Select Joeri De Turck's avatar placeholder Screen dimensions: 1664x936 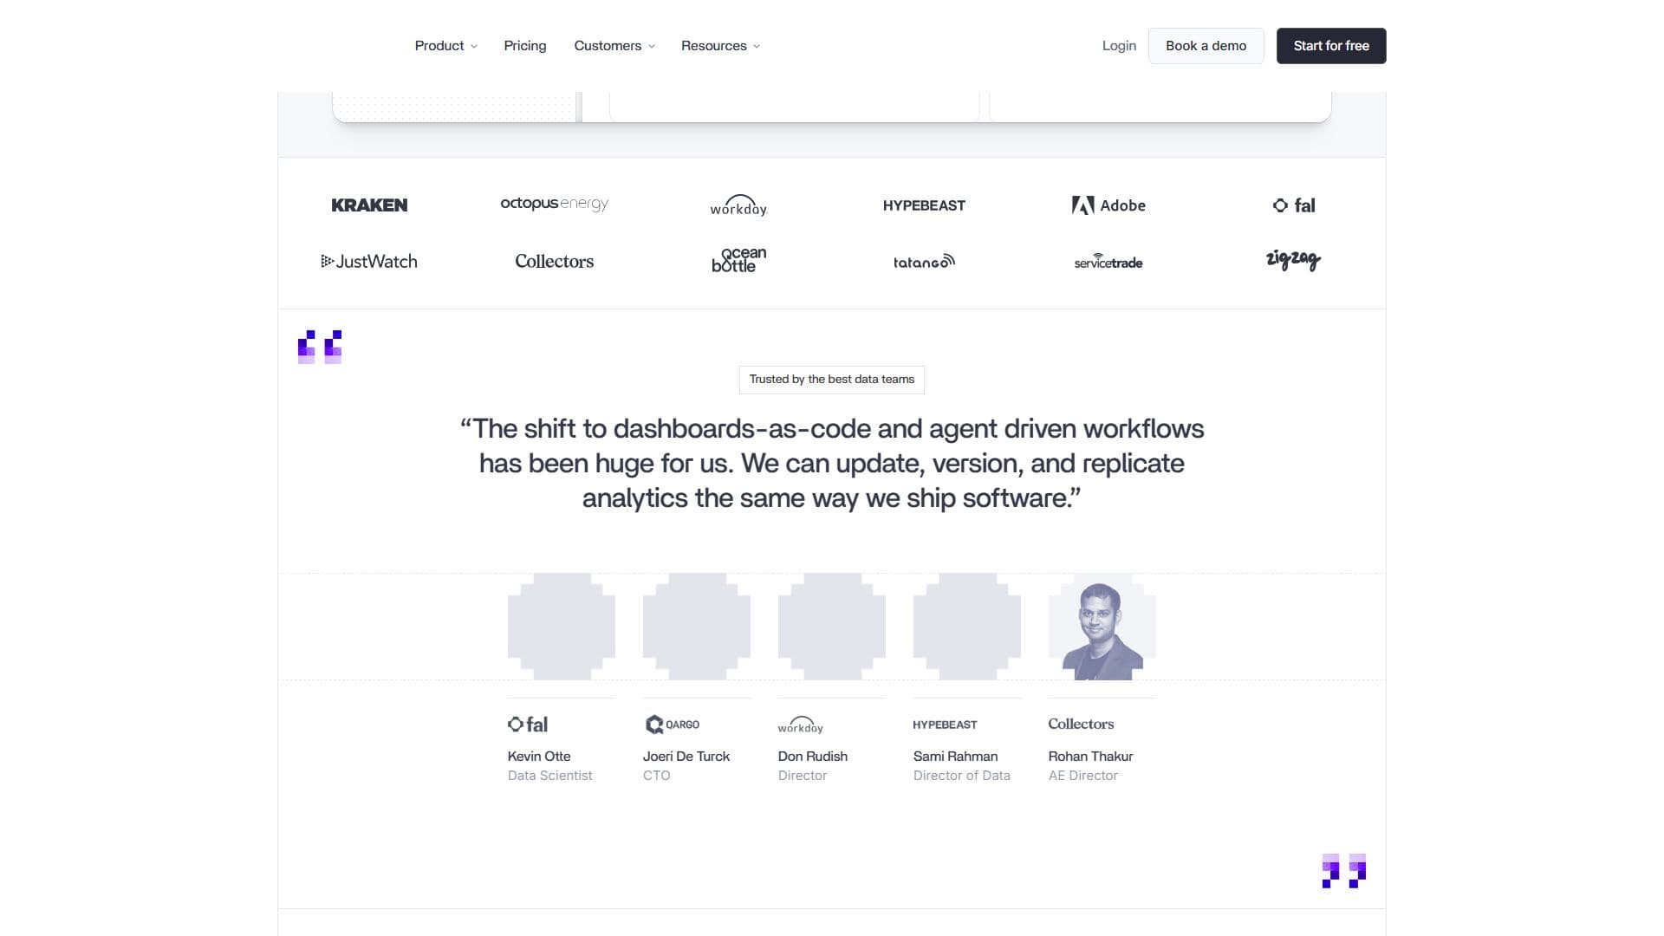(x=697, y=627)
